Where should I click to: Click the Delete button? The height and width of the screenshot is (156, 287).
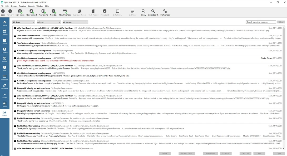click(x=165, y=153)
